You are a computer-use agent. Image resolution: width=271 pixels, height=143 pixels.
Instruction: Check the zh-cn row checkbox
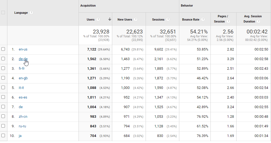pos(3,116)
